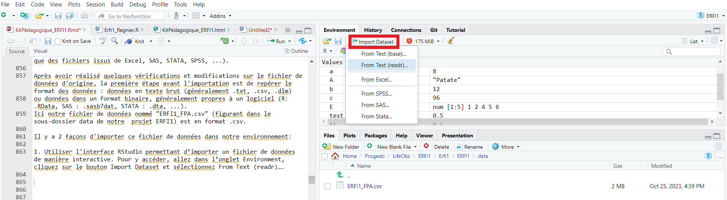Click the editor vertical scrollbar thumb
The width and height of the screenshot is (727, 200).
(x=312, y=180)
